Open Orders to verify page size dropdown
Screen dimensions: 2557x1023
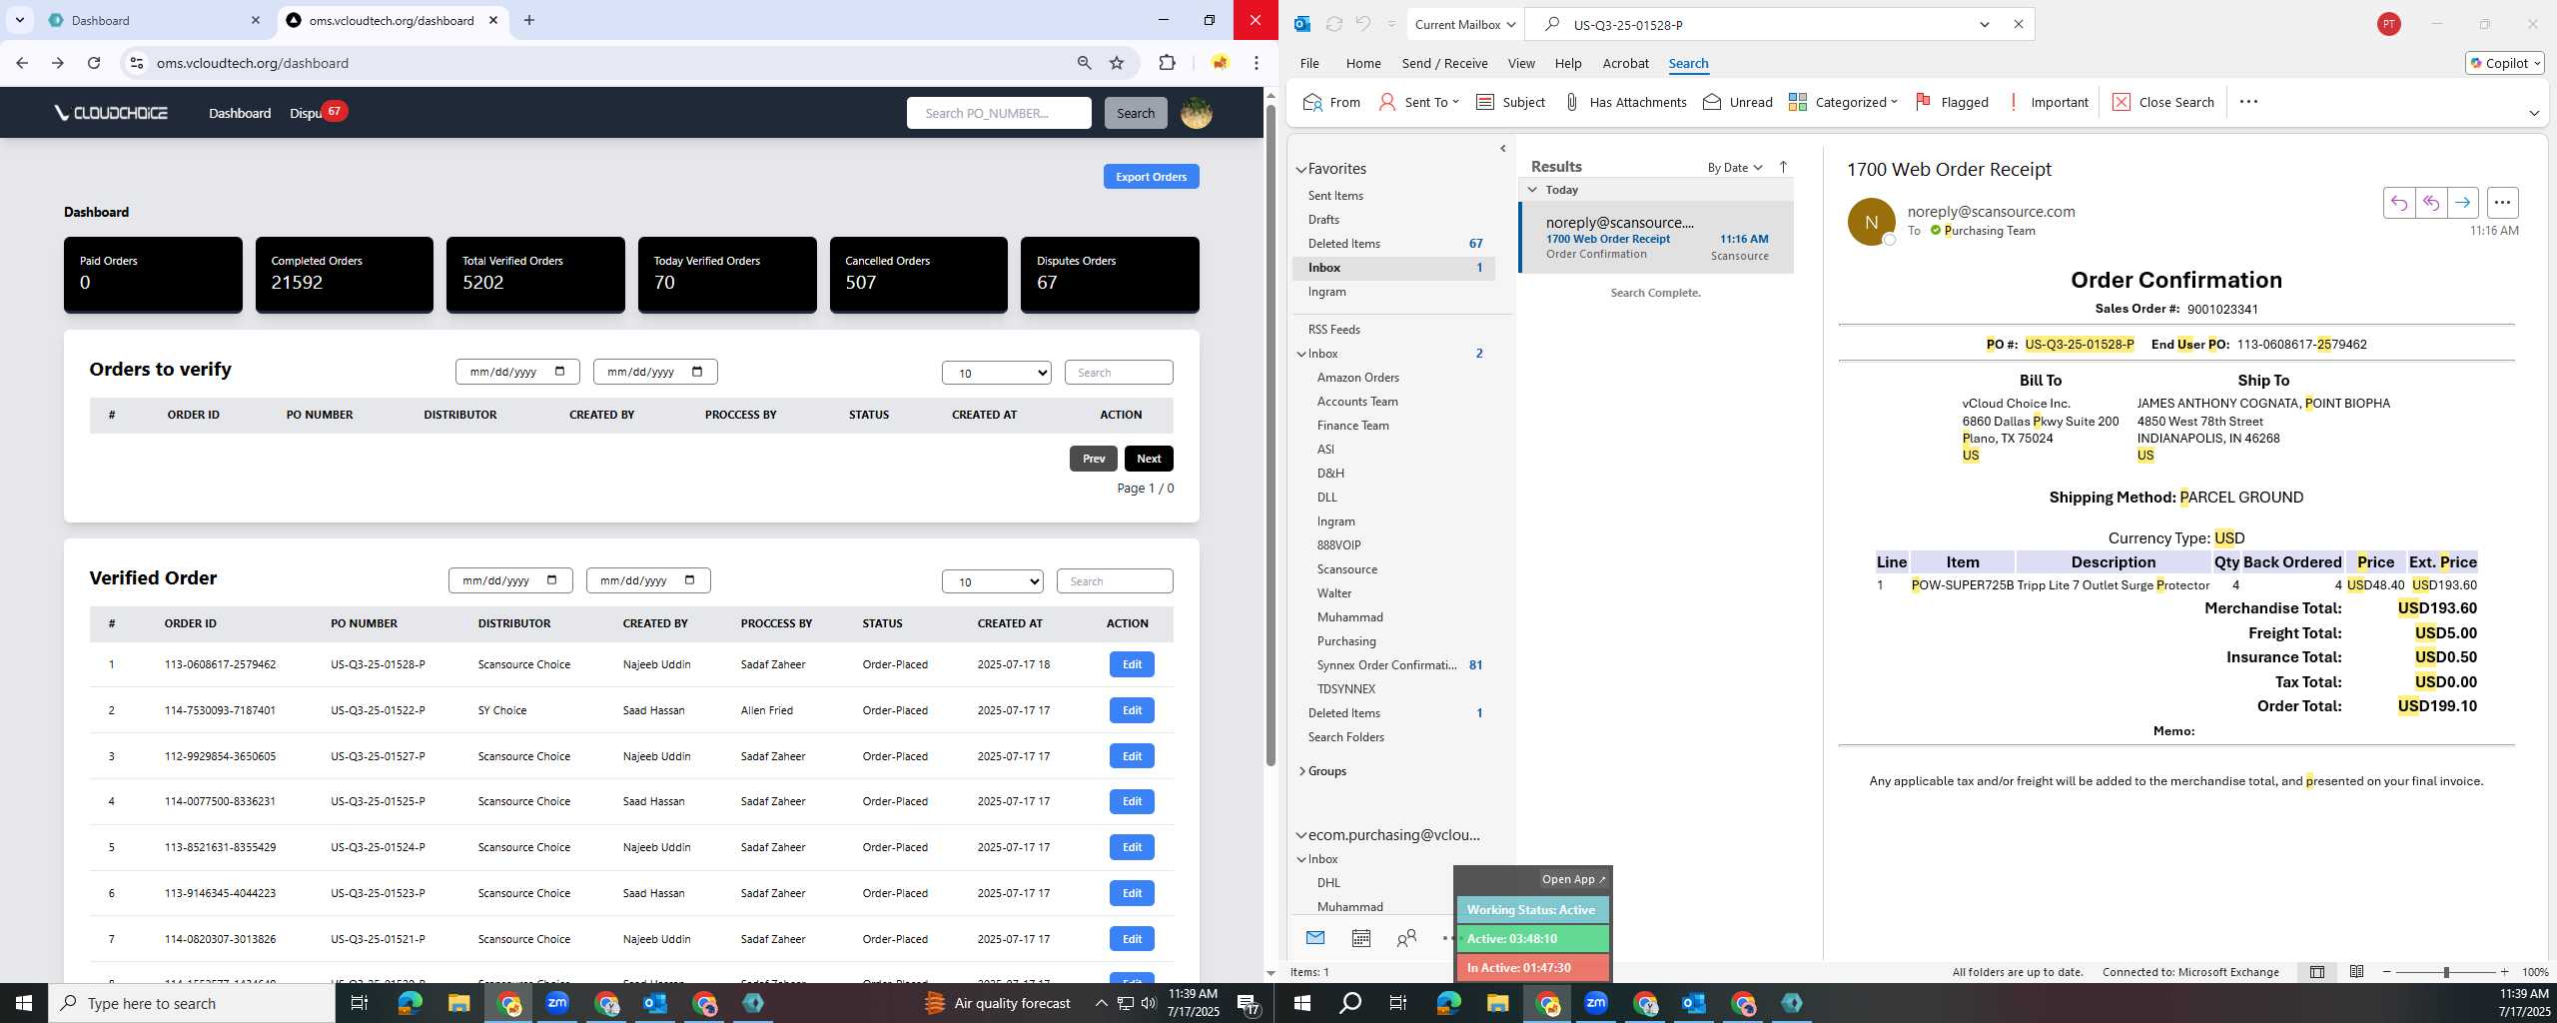[x=997, y=373]
